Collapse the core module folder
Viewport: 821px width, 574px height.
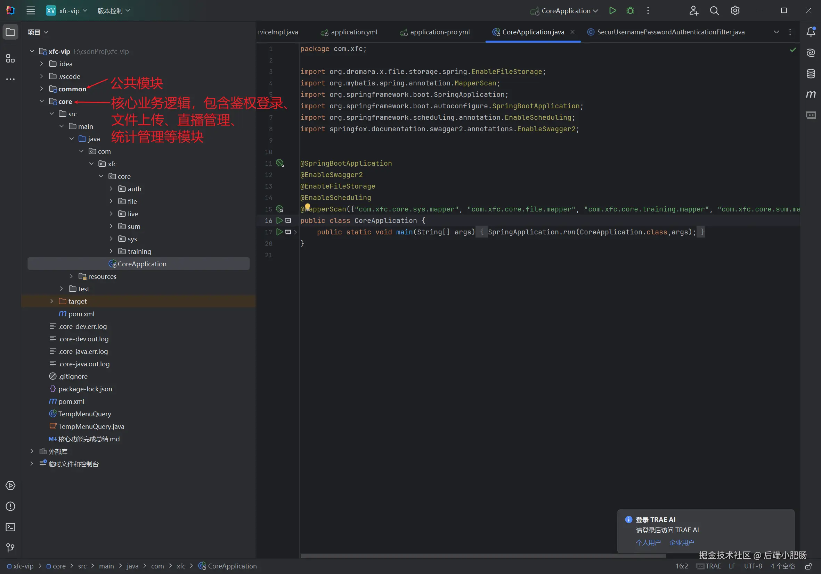tap(41, 101)
